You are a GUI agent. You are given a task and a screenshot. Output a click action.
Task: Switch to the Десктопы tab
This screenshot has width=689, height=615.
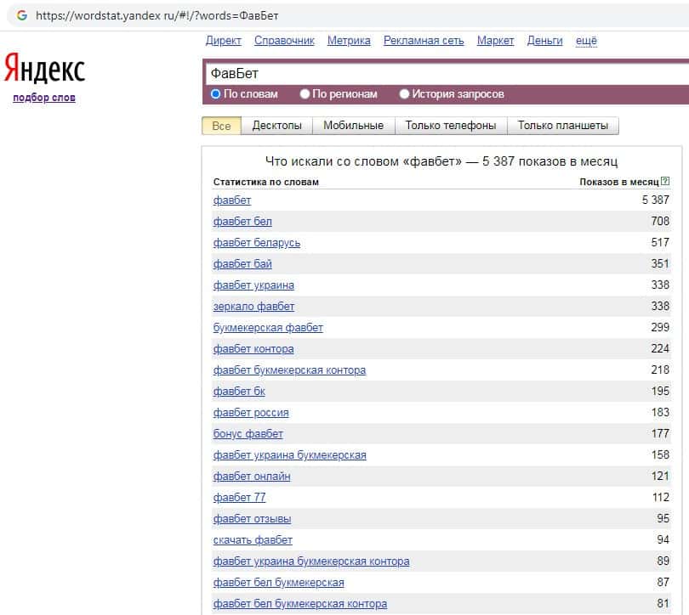(276, 126)
